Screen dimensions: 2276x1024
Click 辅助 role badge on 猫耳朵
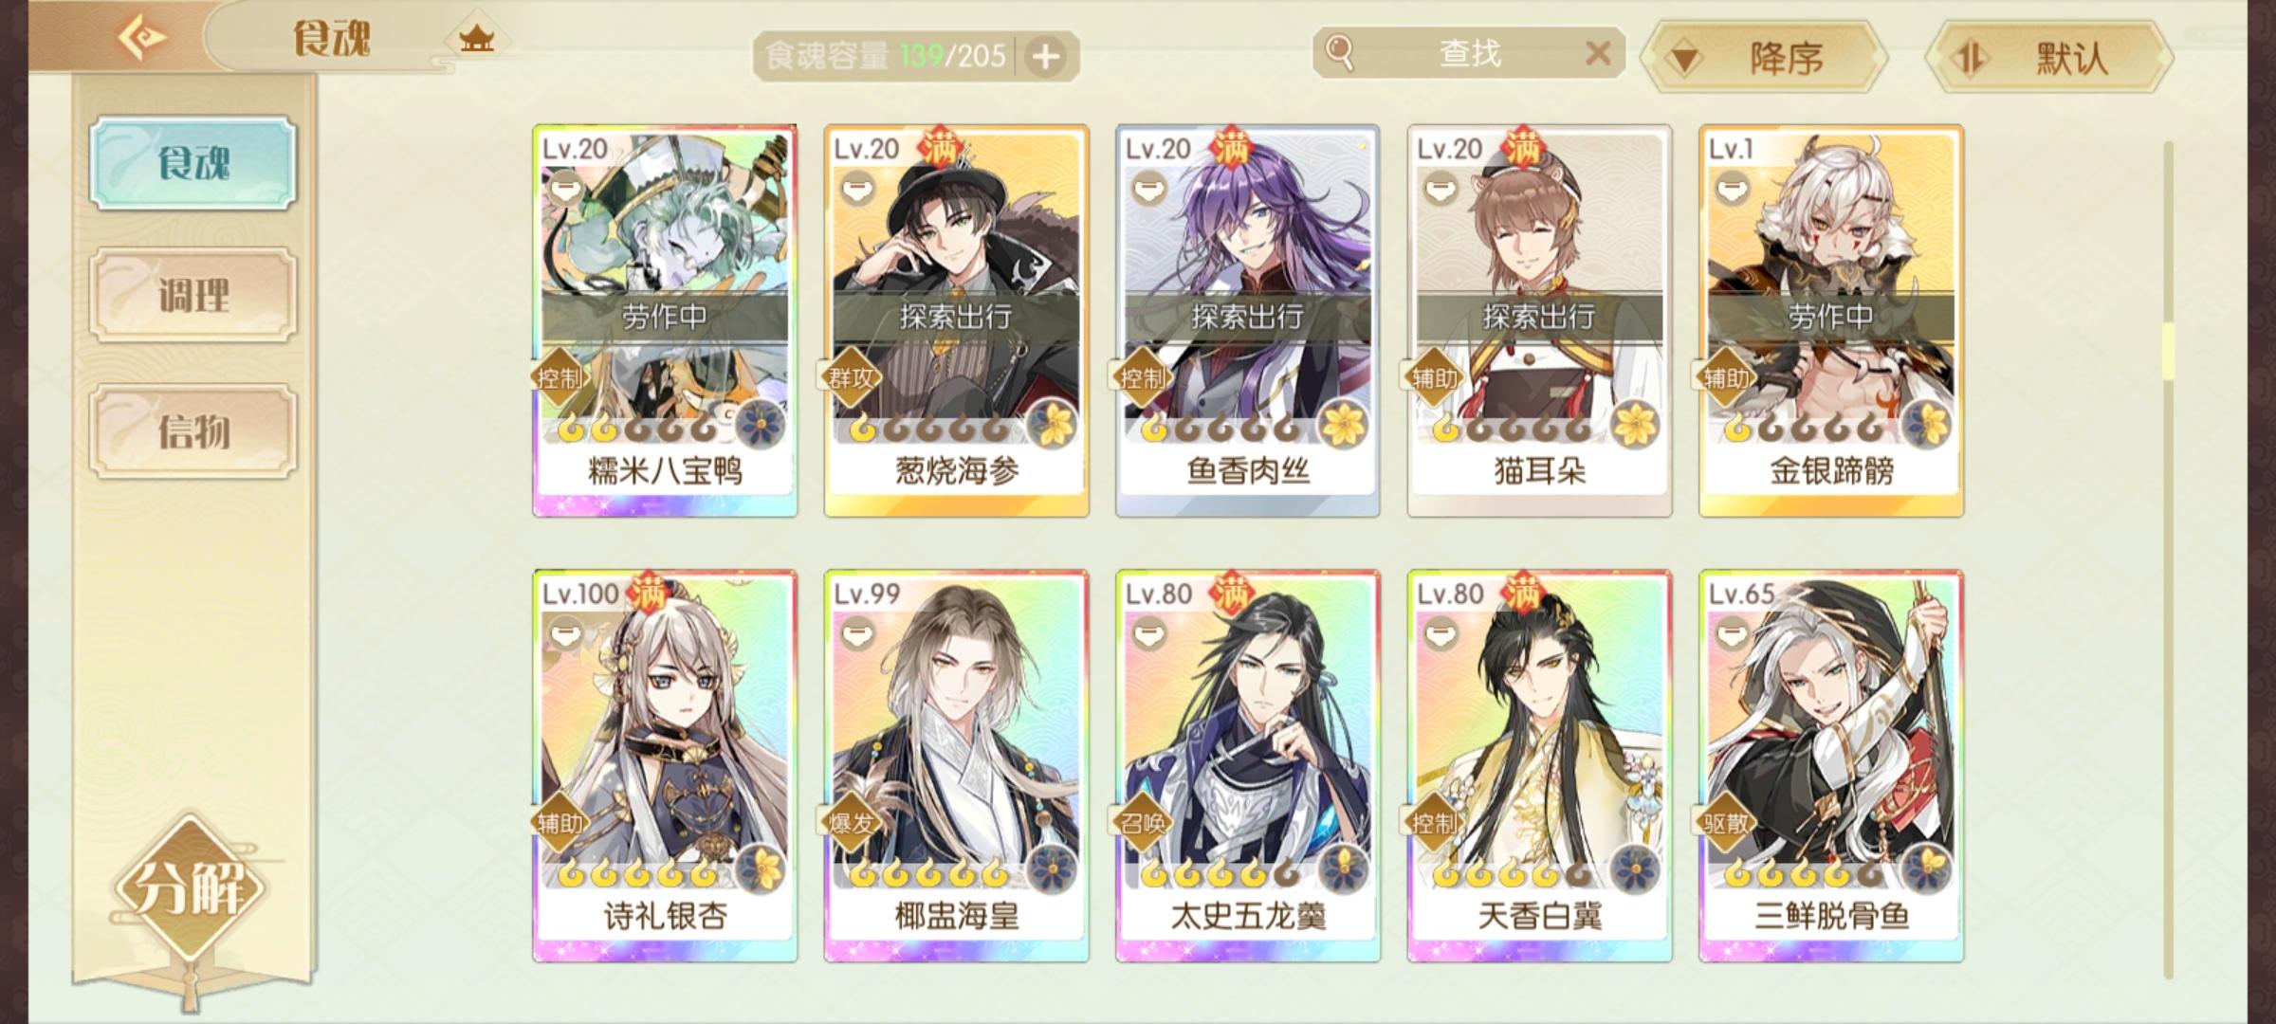(1436, 378)
